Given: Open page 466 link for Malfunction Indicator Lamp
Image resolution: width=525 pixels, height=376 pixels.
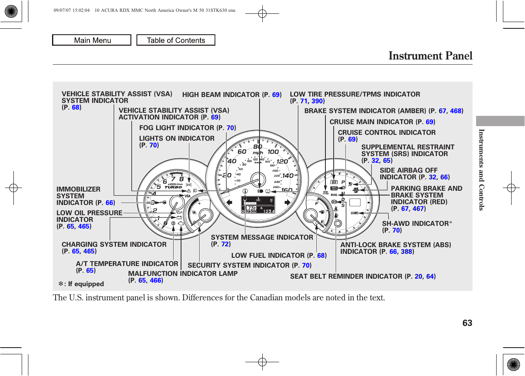Looking at the screenshot, I should 155,280.
